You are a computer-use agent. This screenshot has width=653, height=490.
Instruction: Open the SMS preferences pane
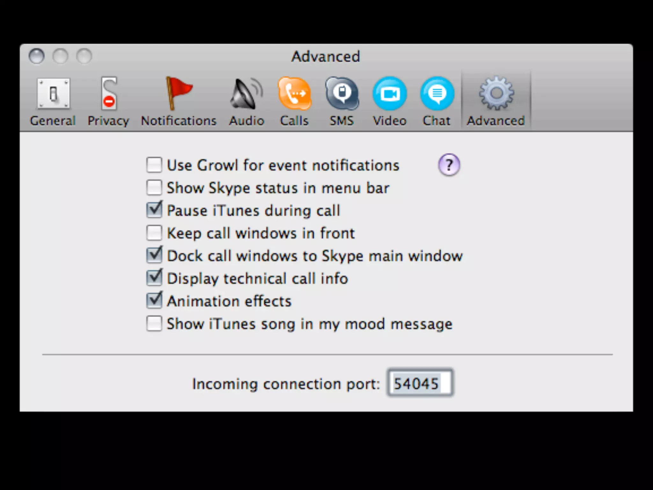[342, 102]
